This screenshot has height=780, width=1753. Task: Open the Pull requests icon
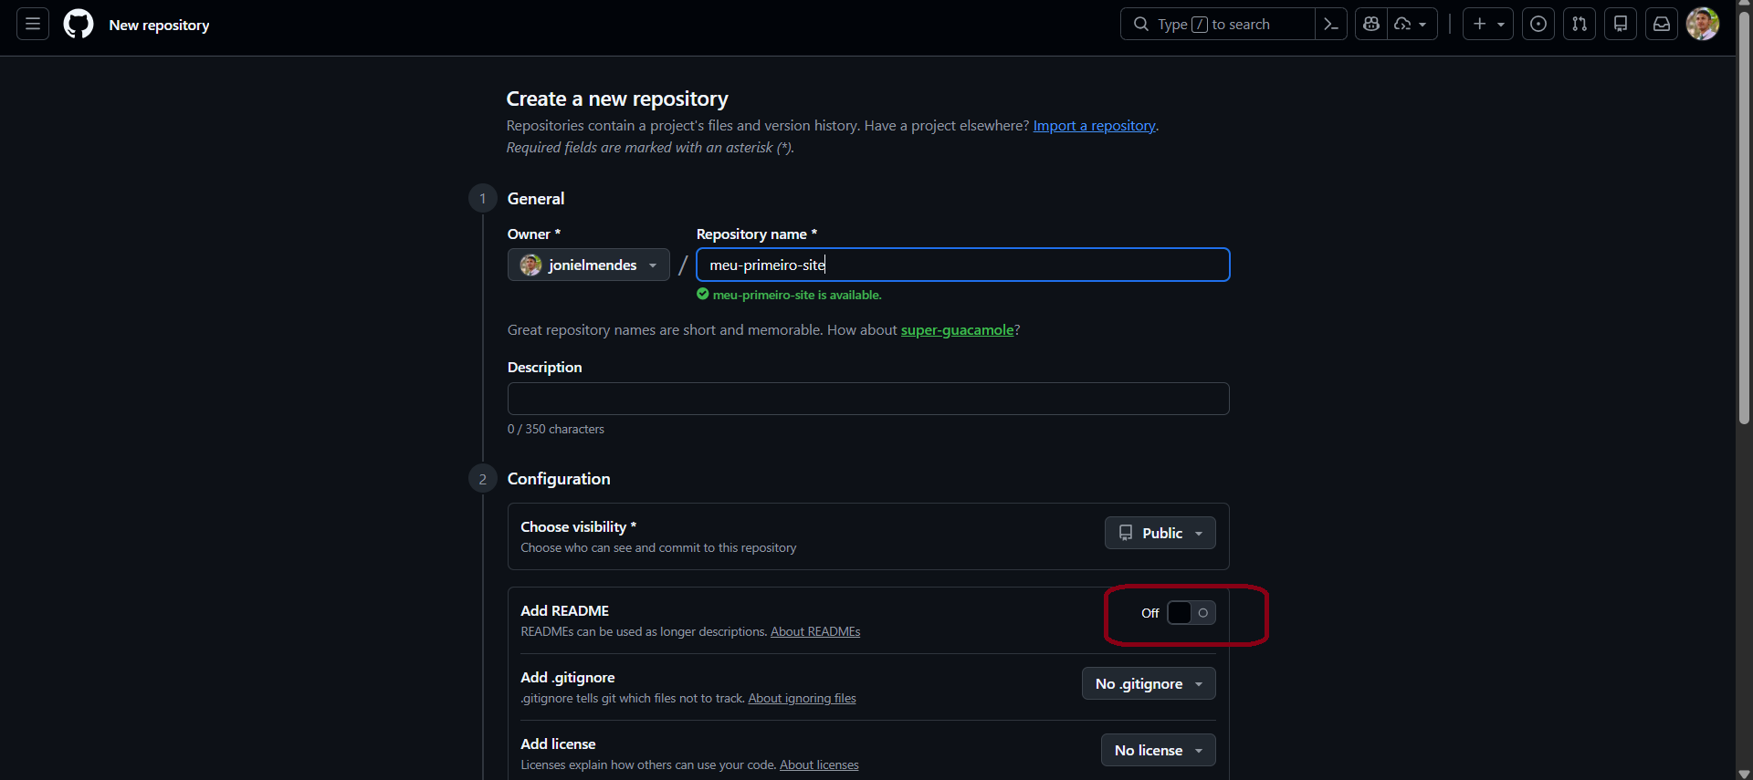pyautogui.click(x=1580, y=25)
